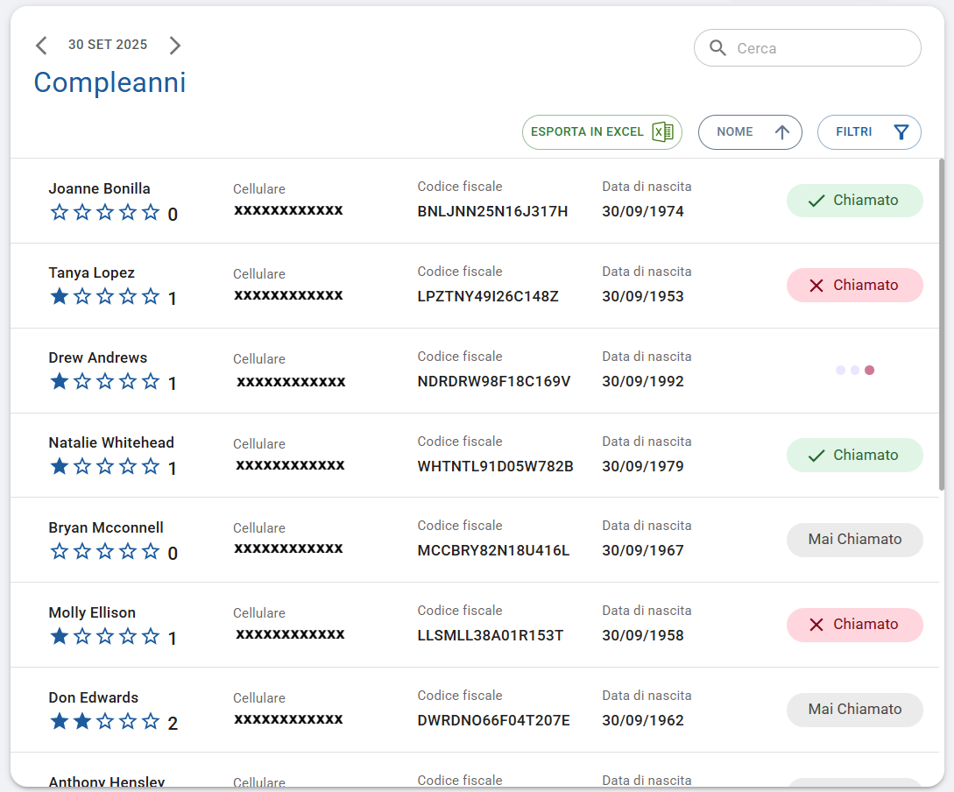Click the vertical scrollbar of the list
The image size is (954, 792).
click(x=942, y=324)
